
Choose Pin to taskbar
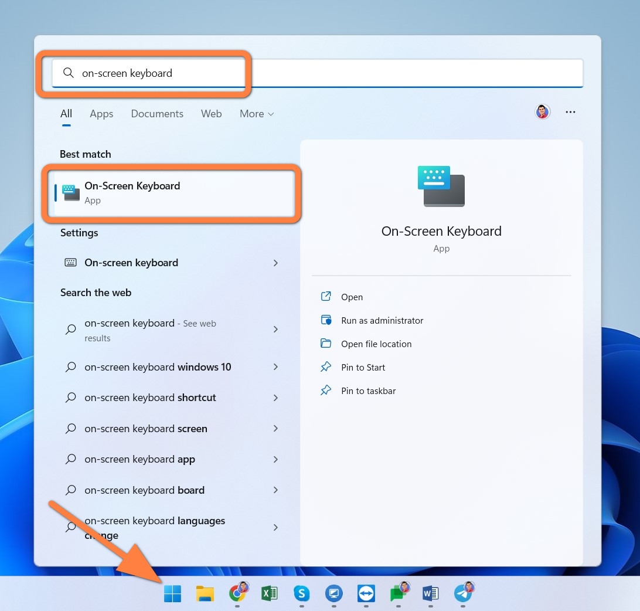(369, 391)
